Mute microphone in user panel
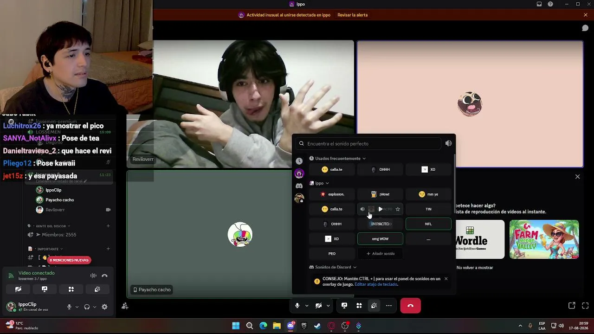The width and height of the screenshot is (594, 334). [69, 307]
